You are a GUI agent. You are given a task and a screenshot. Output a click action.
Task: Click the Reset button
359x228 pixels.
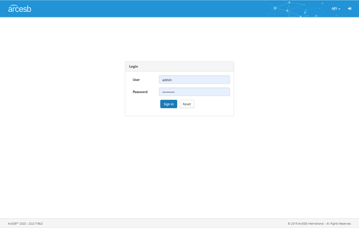(187, 104)
